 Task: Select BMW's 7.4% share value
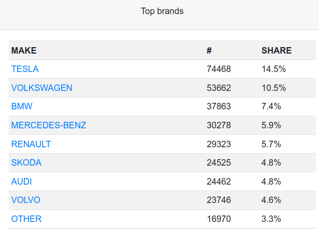(271, 106)
